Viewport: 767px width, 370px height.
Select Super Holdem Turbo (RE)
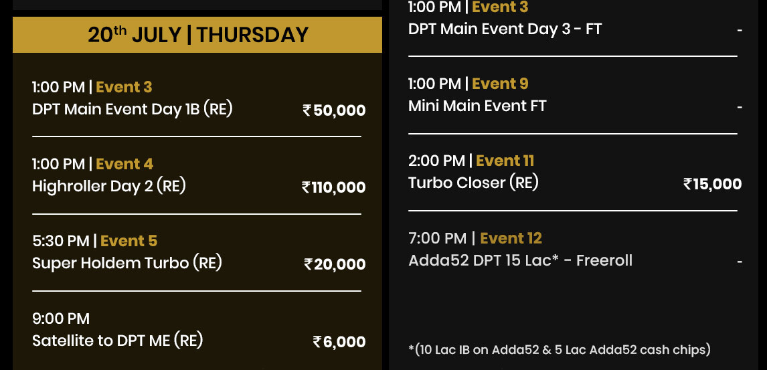pyautogui.click(x=127, y=263)
